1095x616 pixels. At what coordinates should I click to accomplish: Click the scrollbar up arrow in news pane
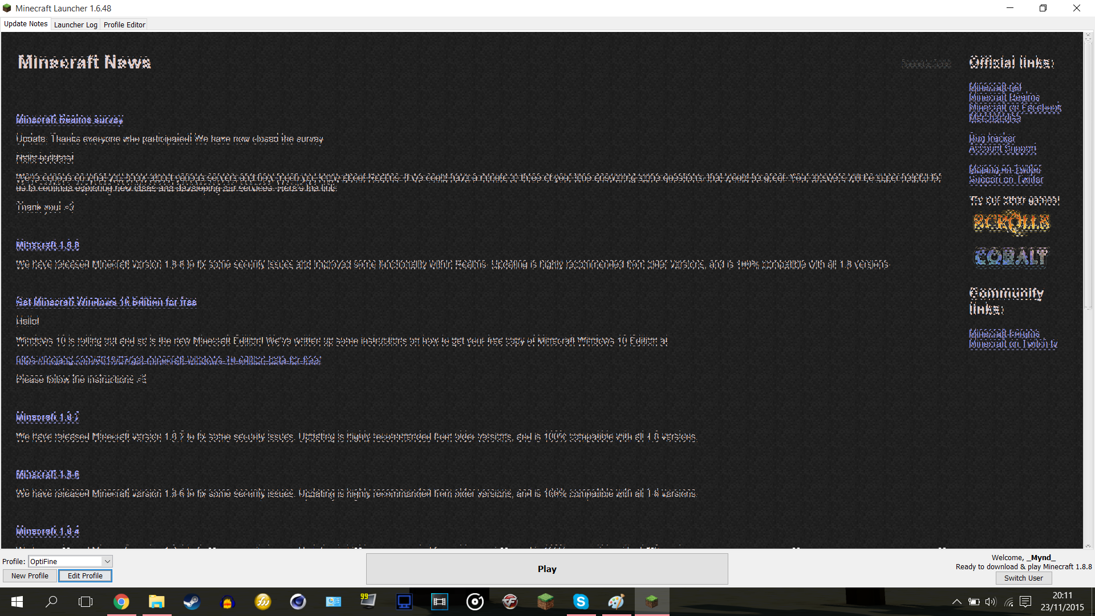click(1088, 36)
